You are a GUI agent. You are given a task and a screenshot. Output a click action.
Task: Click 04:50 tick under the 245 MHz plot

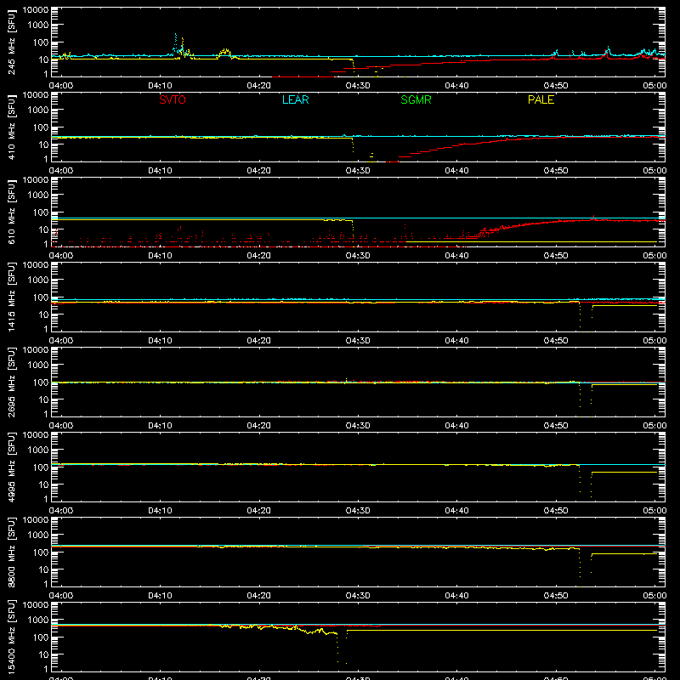pyautogui.click(x=556, y=86)
